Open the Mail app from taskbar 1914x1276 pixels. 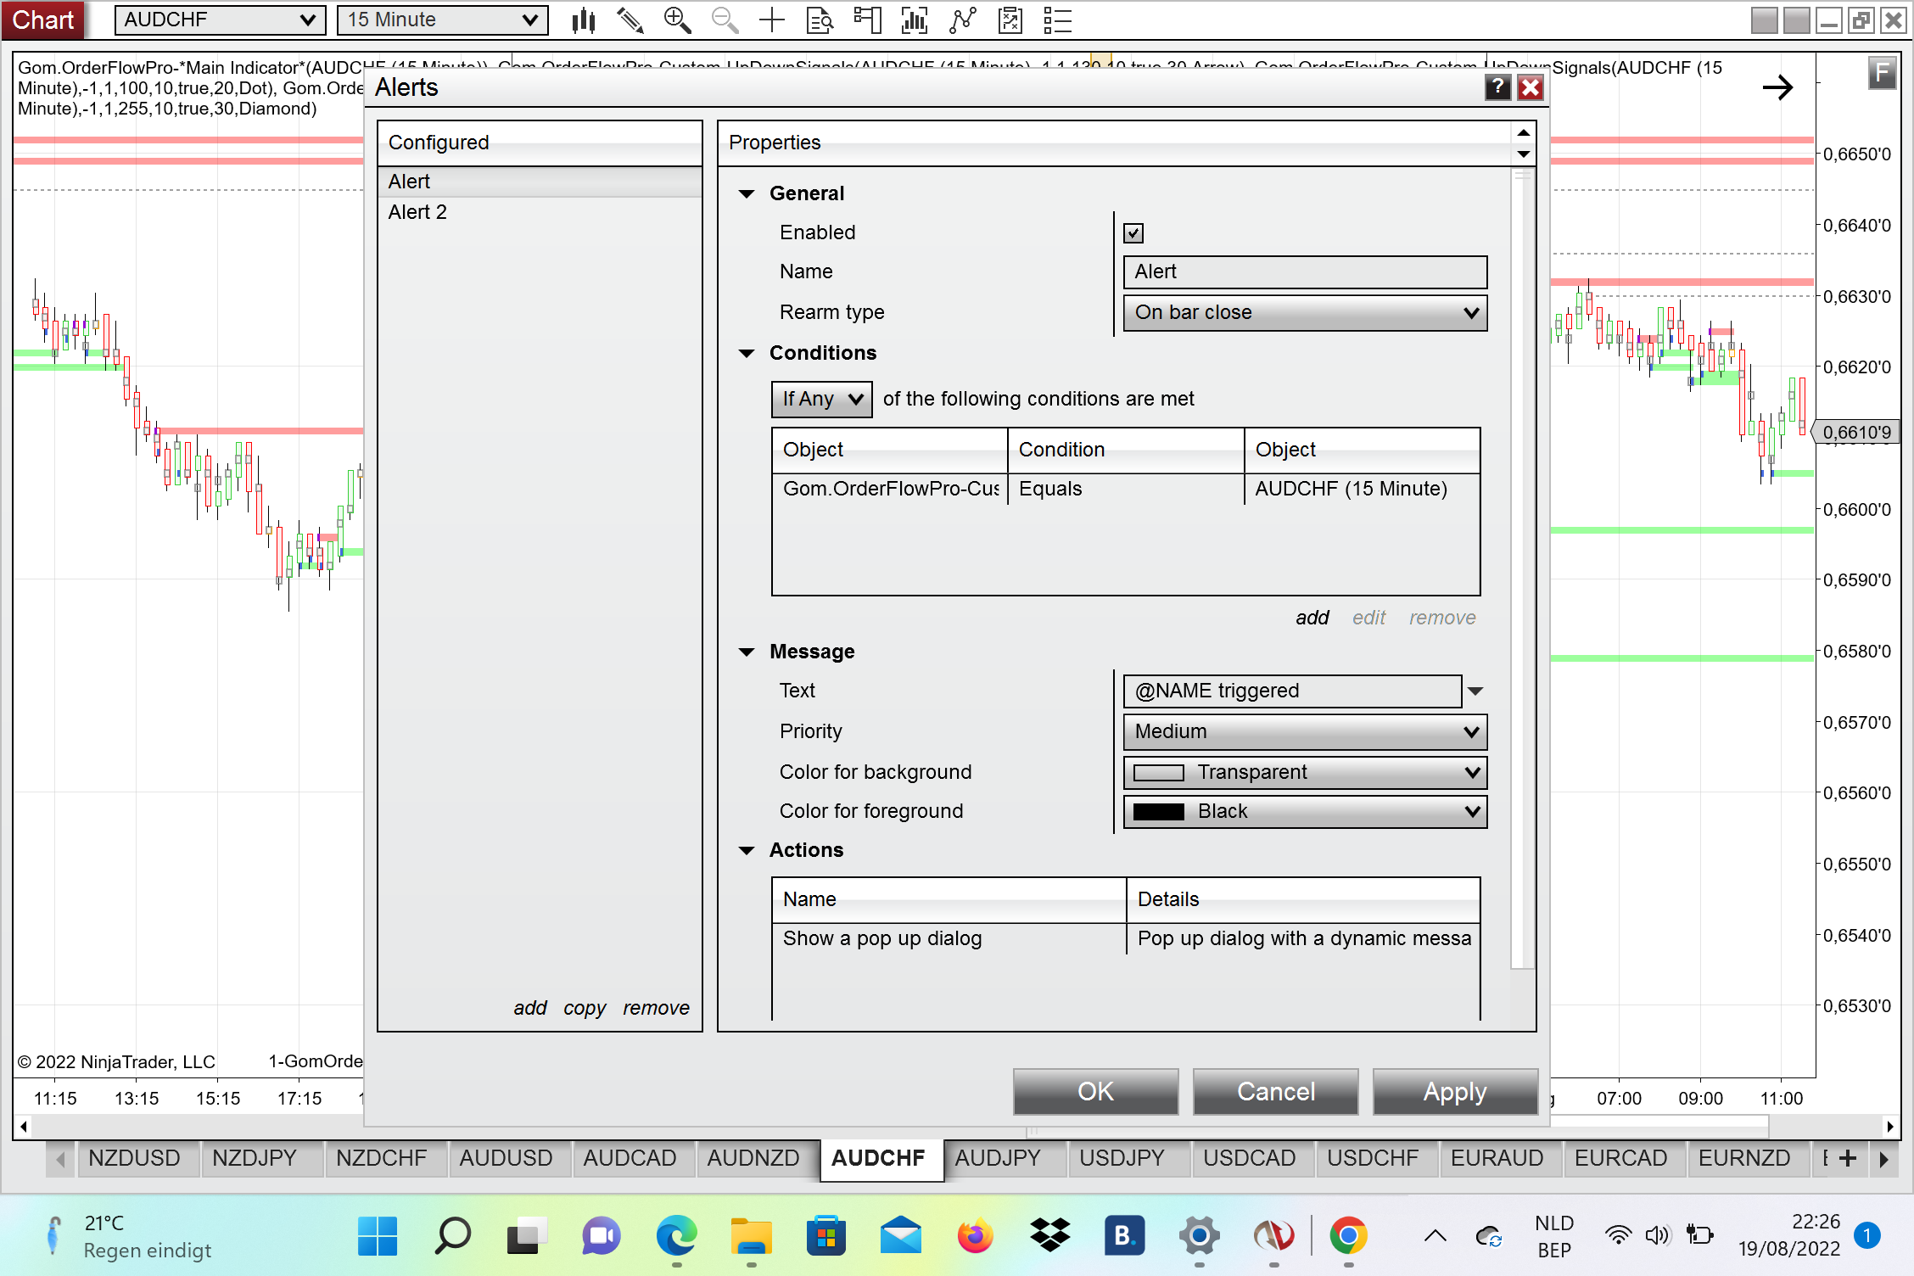(x=900, y=1236)
